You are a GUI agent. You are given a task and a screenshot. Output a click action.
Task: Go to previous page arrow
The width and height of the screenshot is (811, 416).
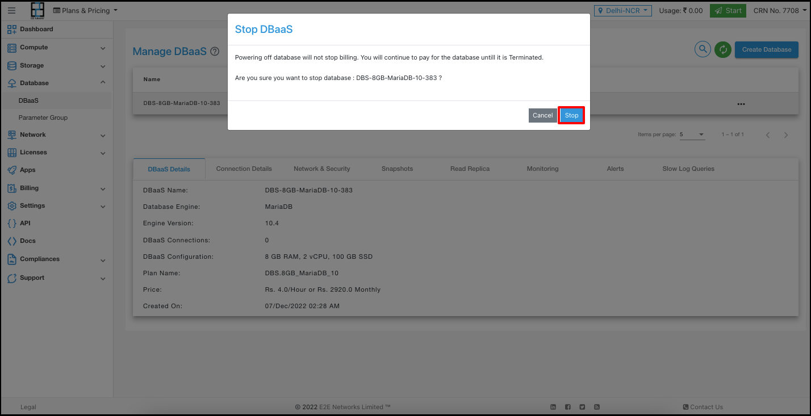(768, 135)
